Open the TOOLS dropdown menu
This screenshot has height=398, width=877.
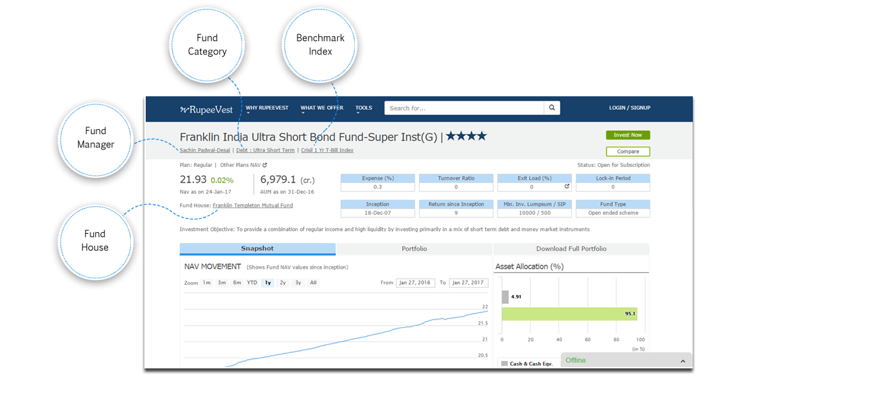pyautogui.click(x=364, y=108)
